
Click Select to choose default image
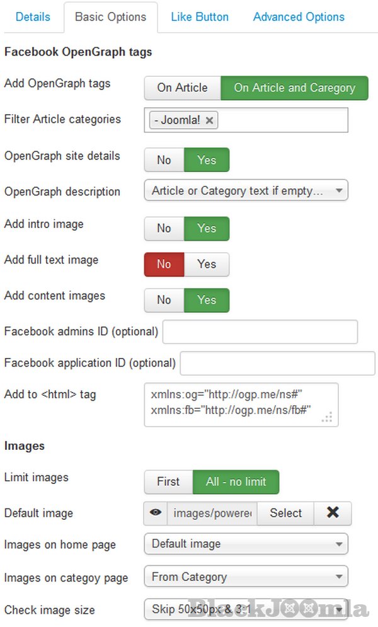(x=285, y=513)
